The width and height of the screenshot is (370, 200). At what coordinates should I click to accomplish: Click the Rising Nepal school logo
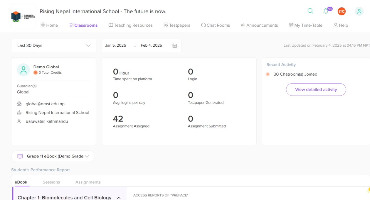(23, 16)
